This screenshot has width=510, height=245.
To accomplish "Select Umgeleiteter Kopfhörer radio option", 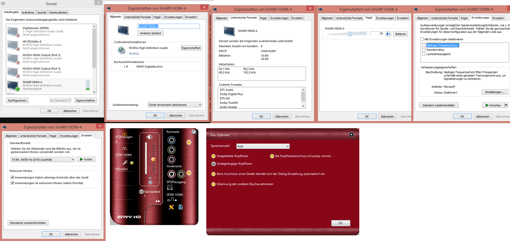I will click(x=213, y=156).
